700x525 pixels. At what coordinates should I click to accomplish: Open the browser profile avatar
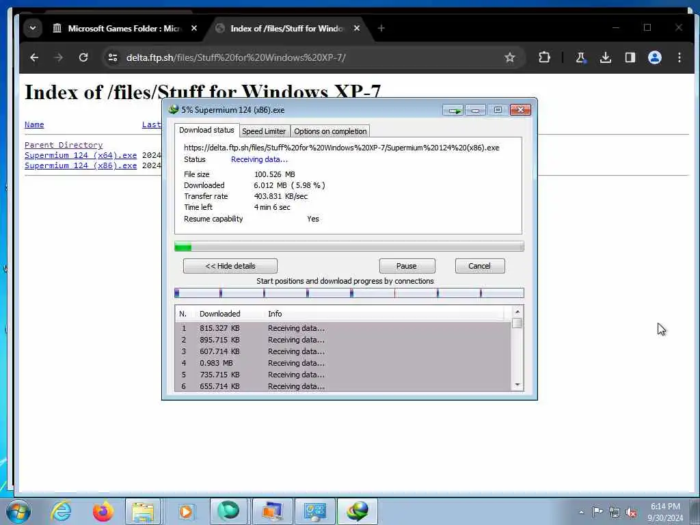pos(654,57)
